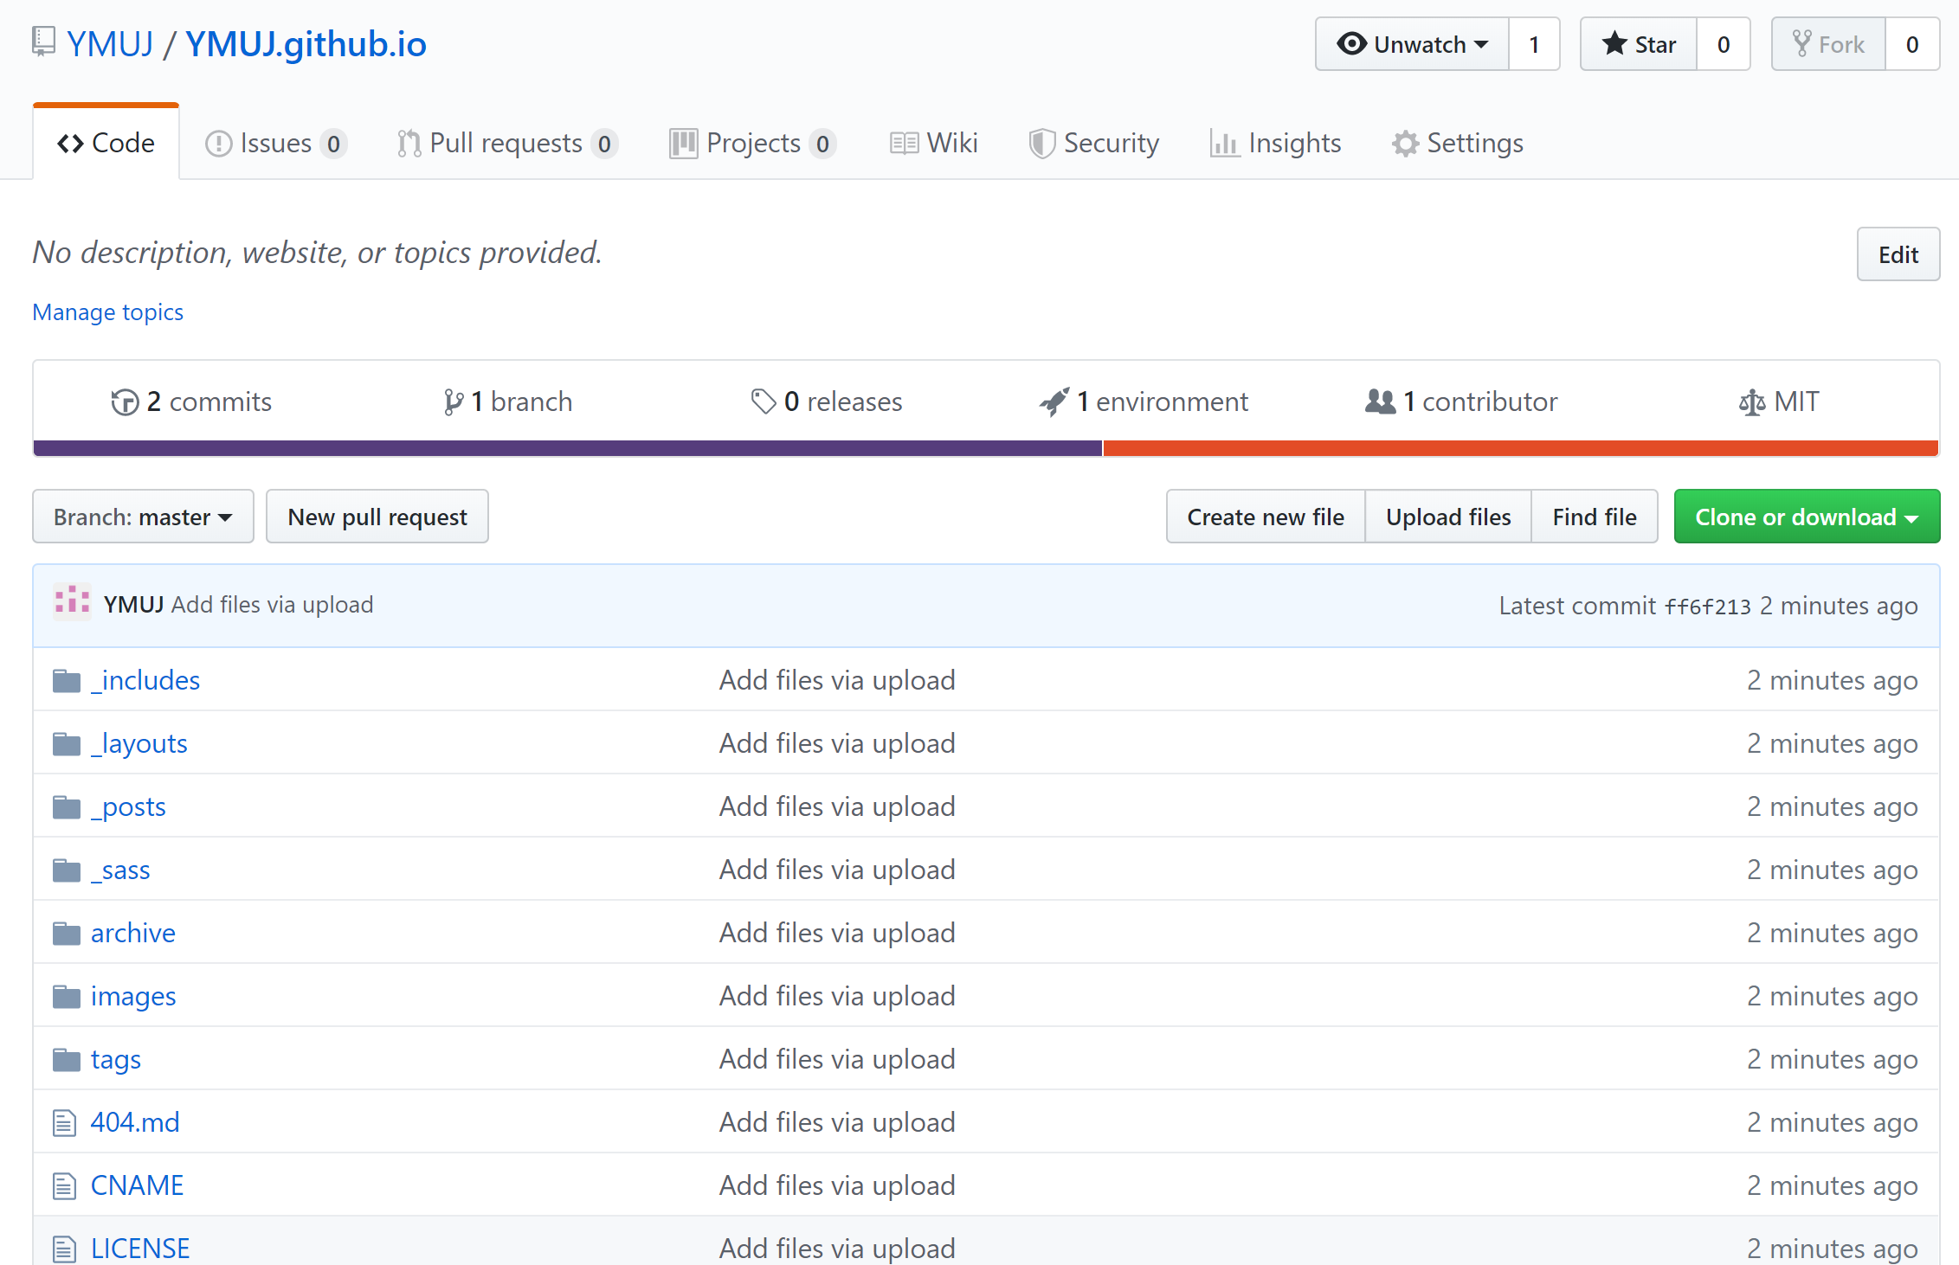Click the YMUJ user avatar identicon
This screenshot has width=1959, height=1265.
(72, 602)
